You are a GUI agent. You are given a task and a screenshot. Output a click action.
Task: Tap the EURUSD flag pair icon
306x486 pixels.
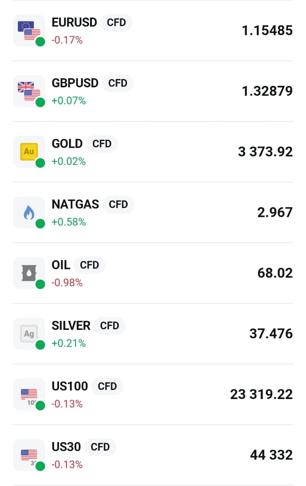point(29,30)
